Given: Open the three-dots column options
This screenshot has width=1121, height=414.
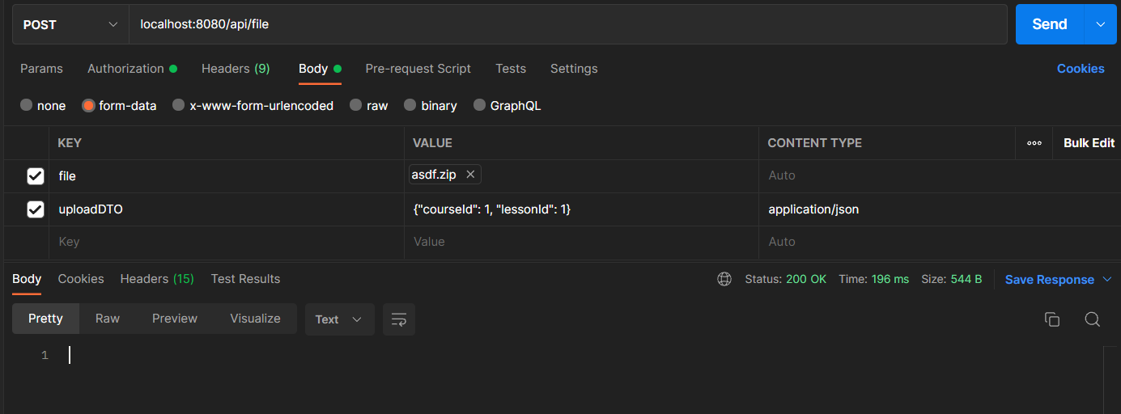Looking at the screenshot, I should pos(1034,143).
